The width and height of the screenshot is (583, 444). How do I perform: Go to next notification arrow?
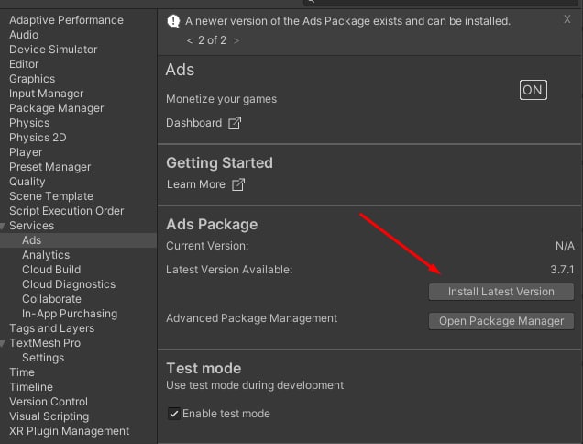[236, 40]
